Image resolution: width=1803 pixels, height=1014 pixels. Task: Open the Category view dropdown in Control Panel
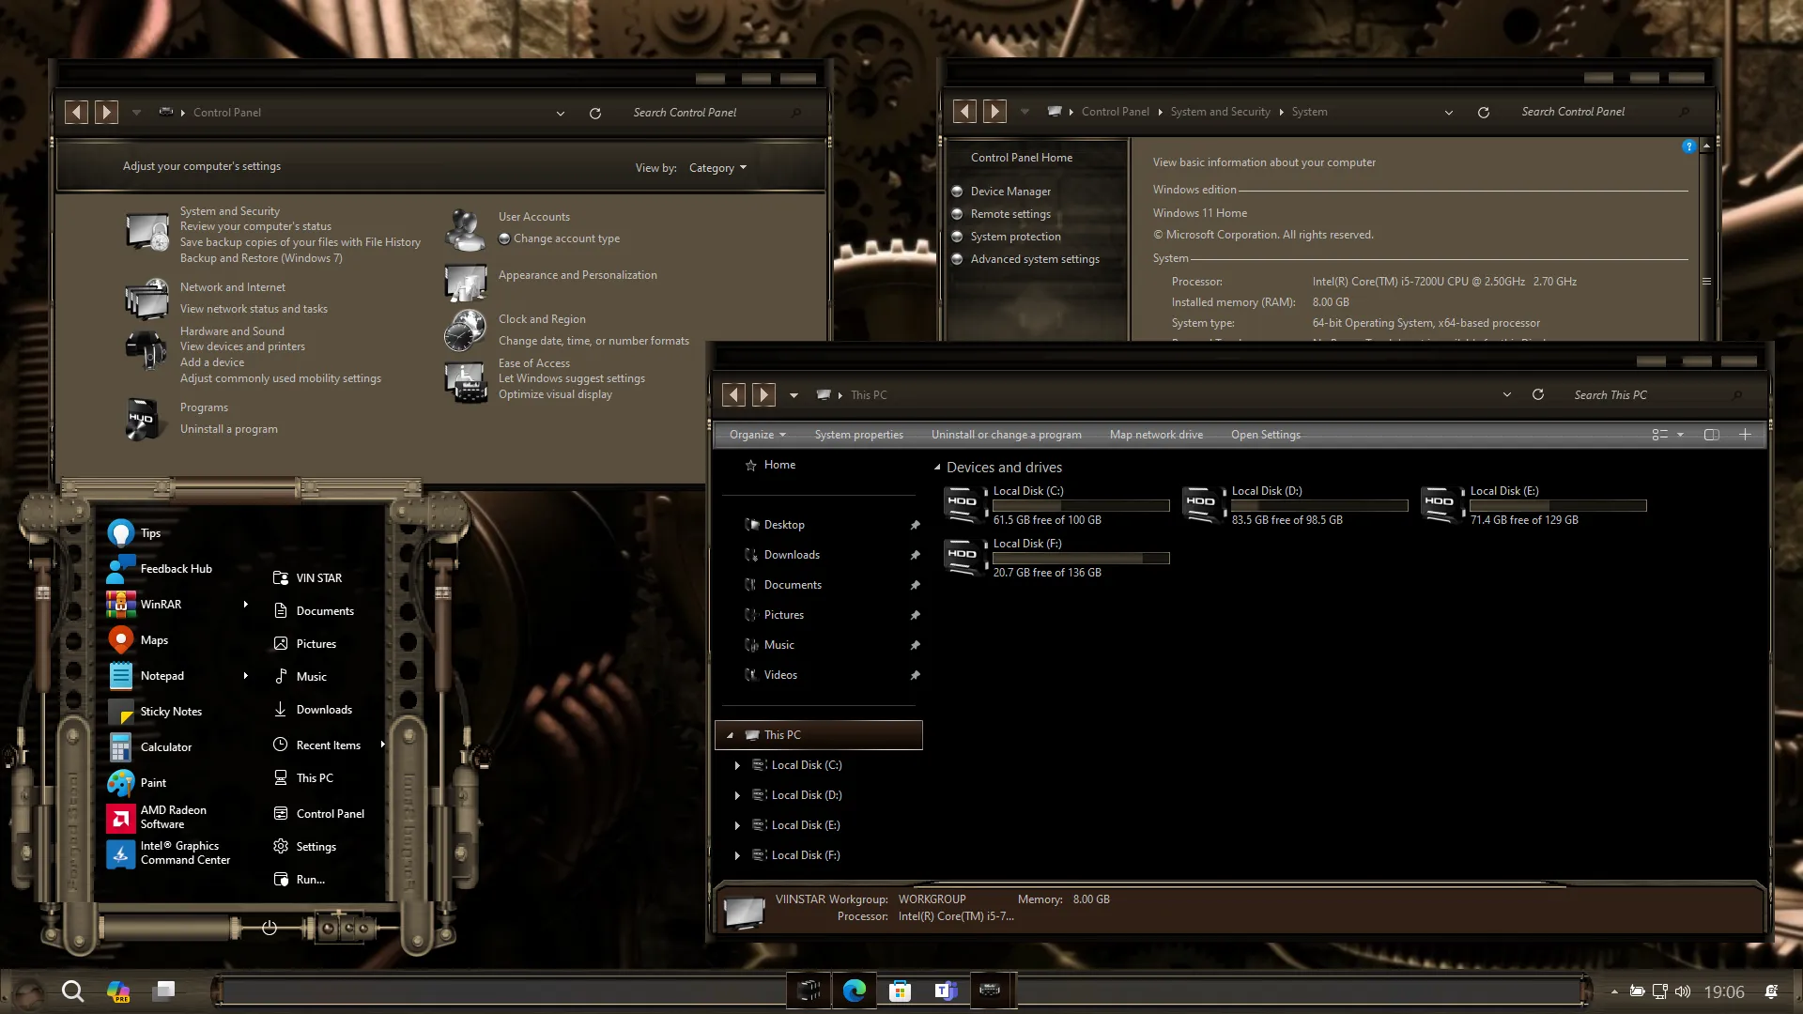[x=718, y=167]
